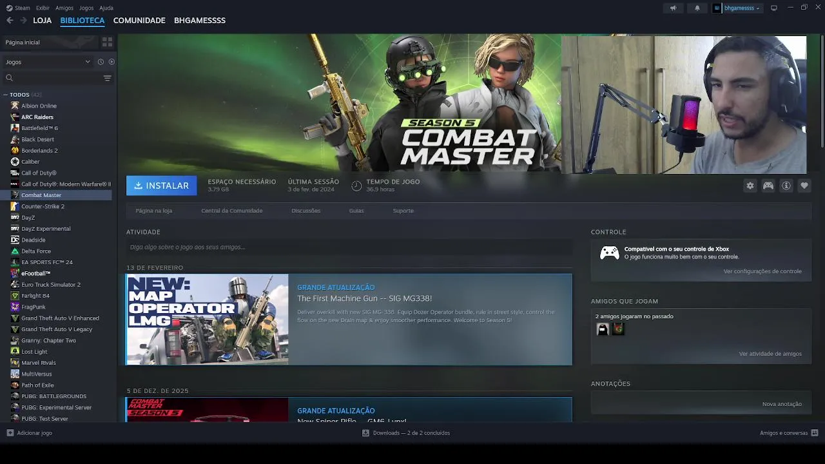Screen dimensions: 825x464
Task: Open the Suporte tab
Action: coord(403,211)
